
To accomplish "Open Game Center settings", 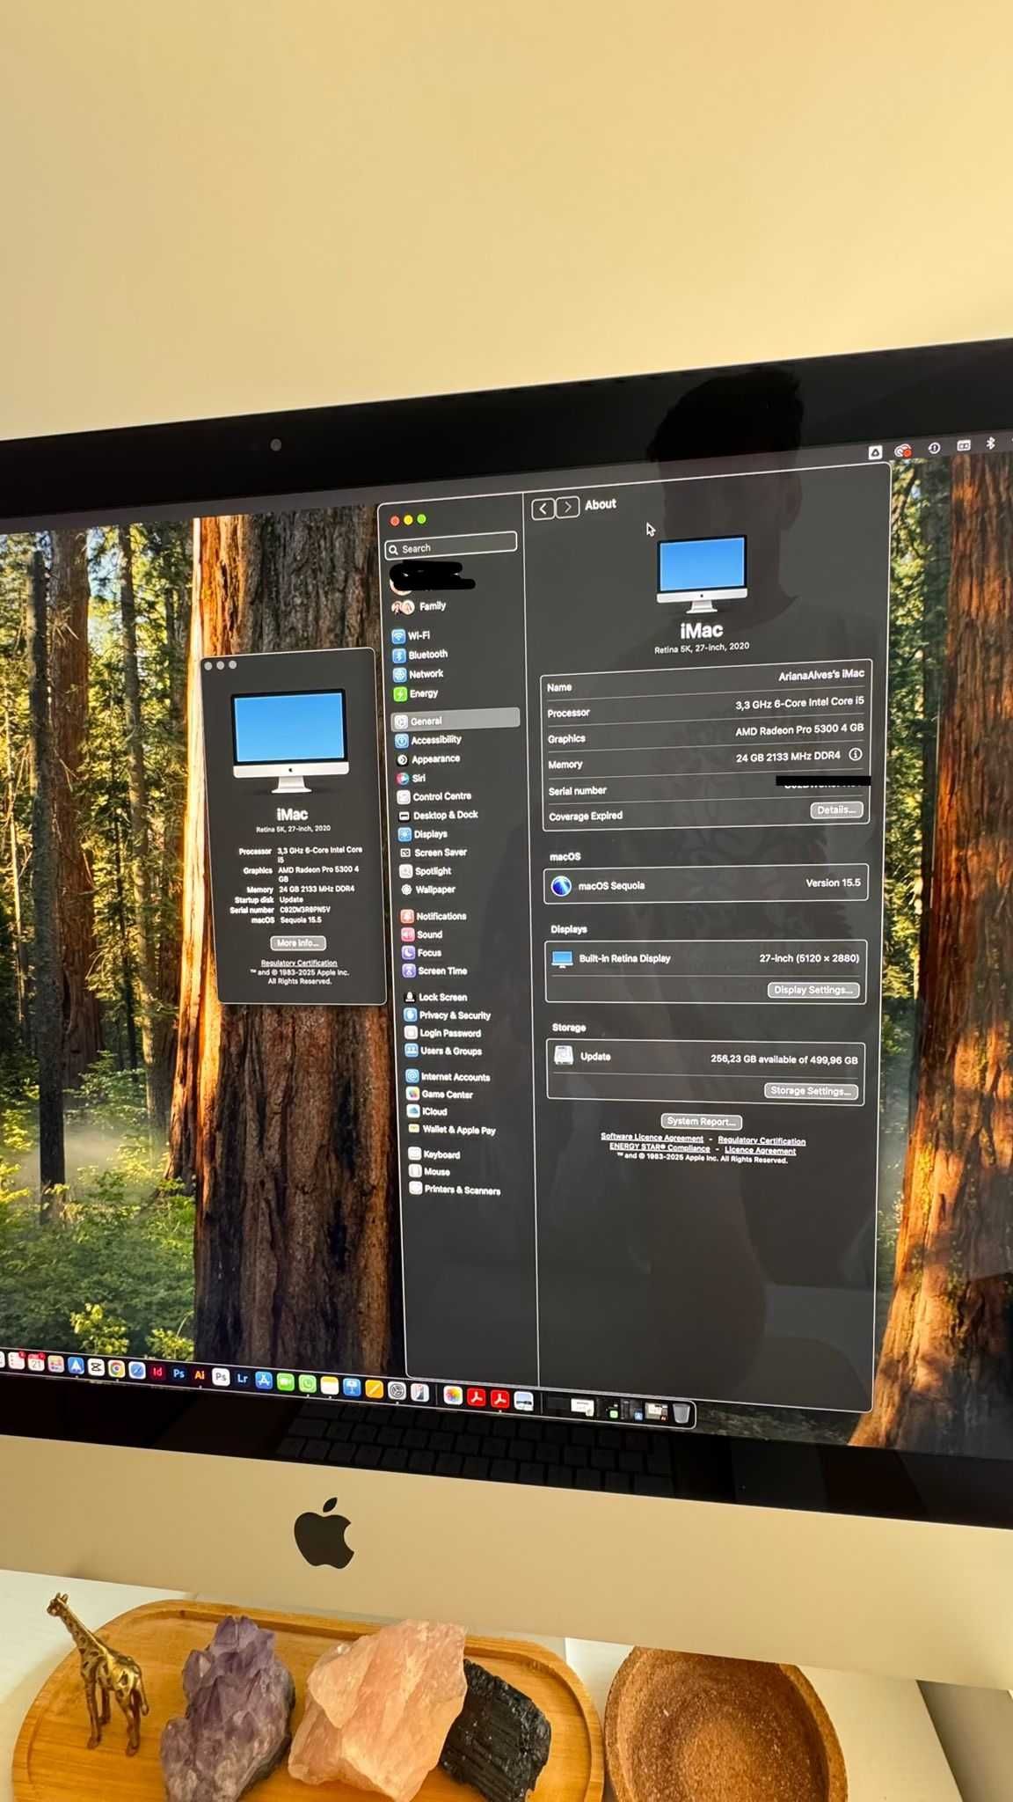I will (441, 1095).
